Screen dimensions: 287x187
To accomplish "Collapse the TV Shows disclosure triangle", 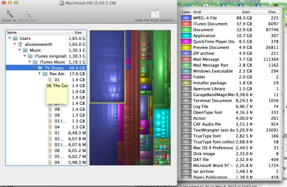I will click(35, 68).
